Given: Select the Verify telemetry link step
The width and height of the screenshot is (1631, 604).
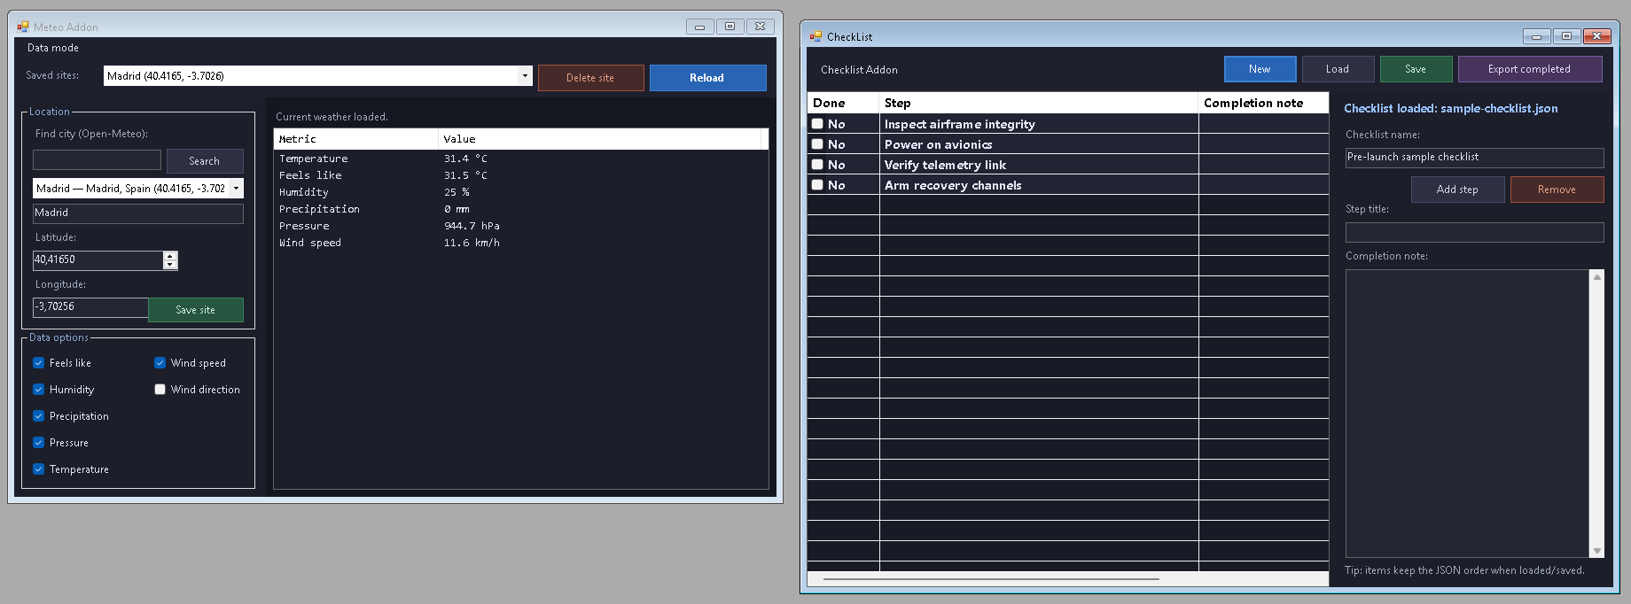Looking at the screenshot, I should coord(1039,165).
